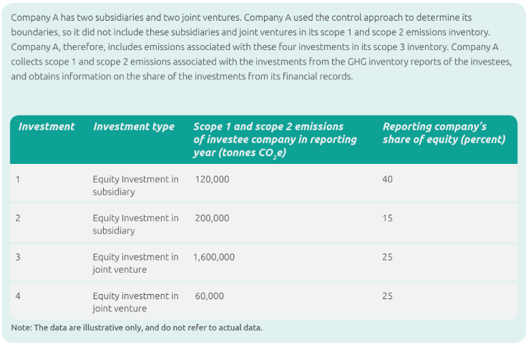Select investment number 3 cell

point(18,257)
